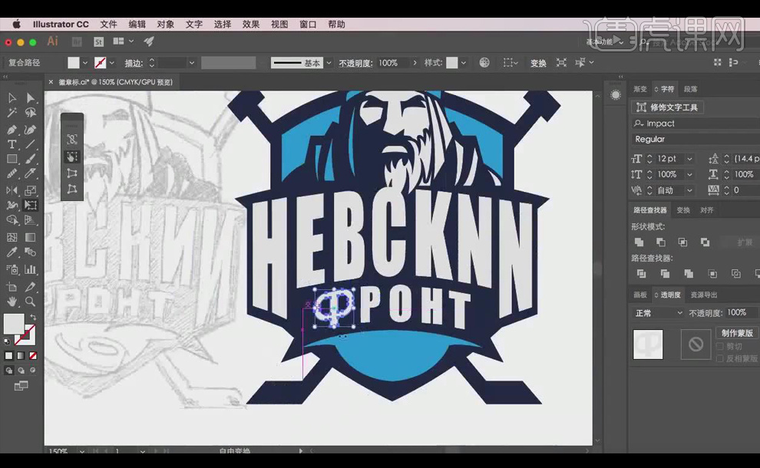Click the Unite shape mode icon
Image resolution: width=760 pixels, height=468 pixels.
639,242
